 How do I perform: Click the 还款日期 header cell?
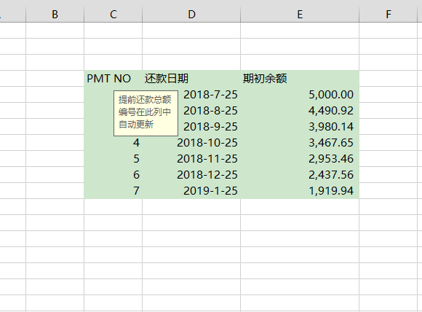191,79
